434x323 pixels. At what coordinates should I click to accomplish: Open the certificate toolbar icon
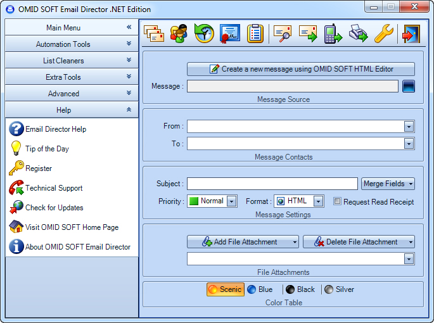230,34
